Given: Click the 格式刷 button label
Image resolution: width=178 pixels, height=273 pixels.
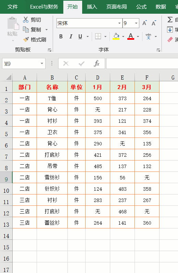Looking at the screenshot, I should click(38, 40).
